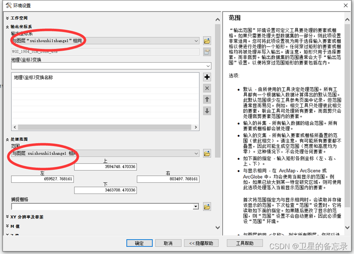Add a geographic transformation with the plus icon
Screen dimensions: 354x254
point(207,77)
